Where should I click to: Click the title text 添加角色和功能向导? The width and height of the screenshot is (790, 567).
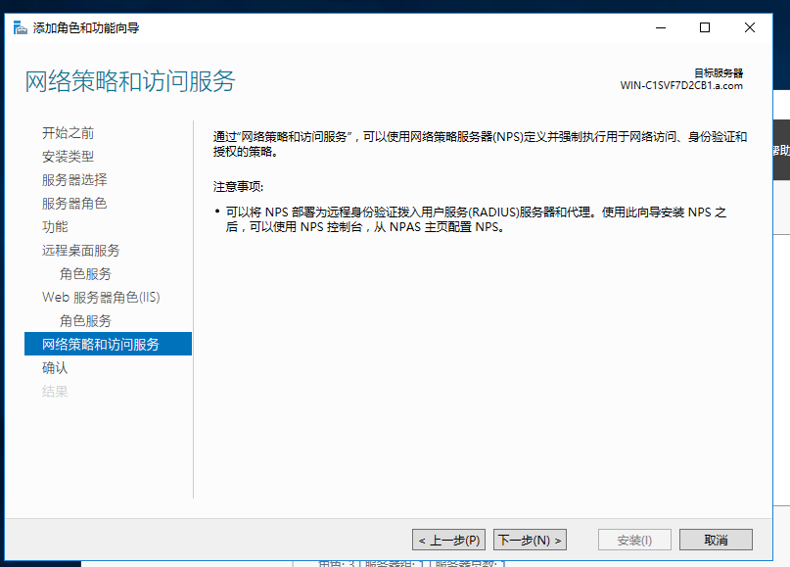(86, 27)
